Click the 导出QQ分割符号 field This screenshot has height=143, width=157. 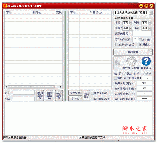(144, 99)
